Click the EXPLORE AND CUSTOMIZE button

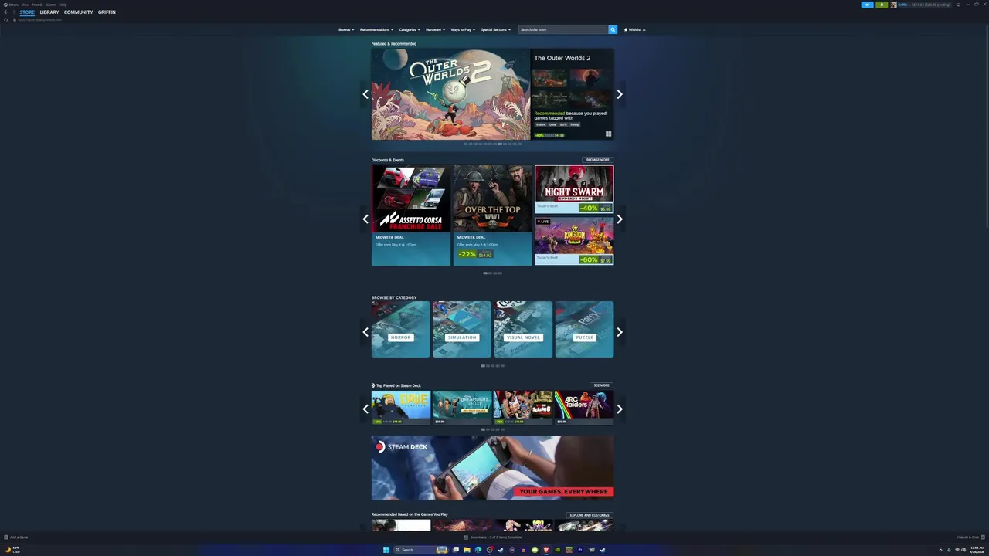pyautogui.click(x=590, y=515)
